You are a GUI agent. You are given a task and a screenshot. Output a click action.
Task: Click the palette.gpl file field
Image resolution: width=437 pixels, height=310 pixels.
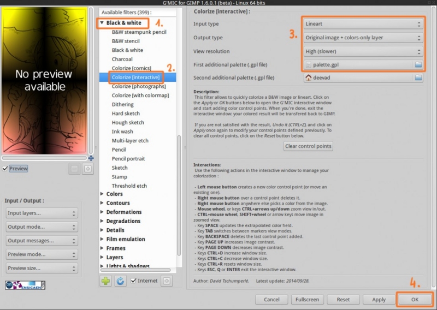[x=363, y=64]
